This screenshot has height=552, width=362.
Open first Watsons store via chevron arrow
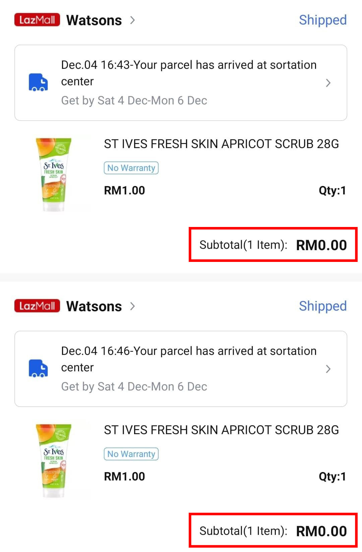pyautogui.click(x=133, y=20)
